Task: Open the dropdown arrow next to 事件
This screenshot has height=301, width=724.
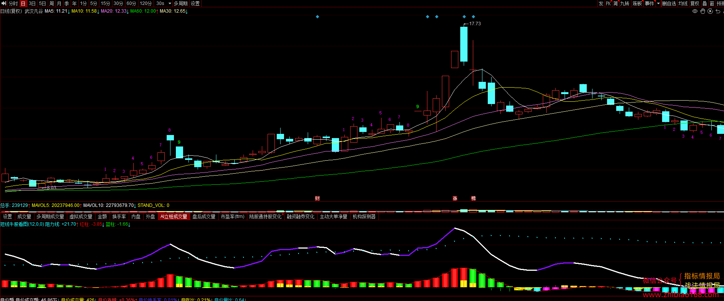Action: click(658, 3)
